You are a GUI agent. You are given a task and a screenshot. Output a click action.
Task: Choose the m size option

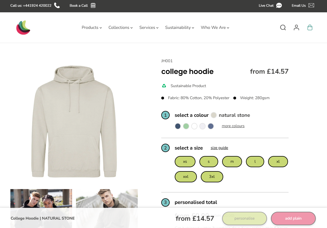coord(232,162)
